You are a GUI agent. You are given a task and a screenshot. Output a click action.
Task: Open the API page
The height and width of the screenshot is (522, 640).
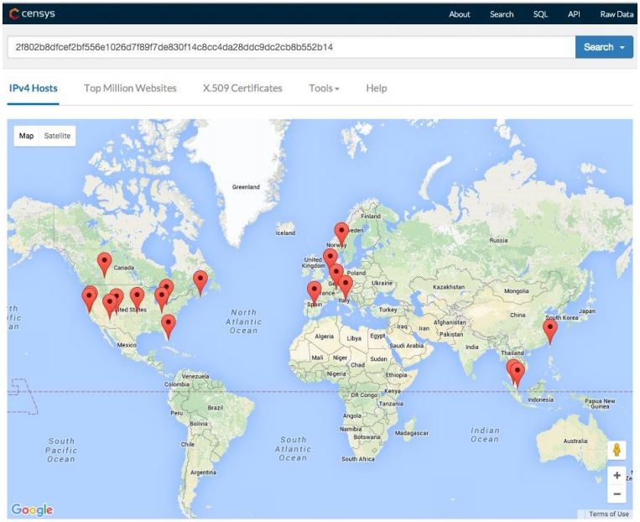574,14
